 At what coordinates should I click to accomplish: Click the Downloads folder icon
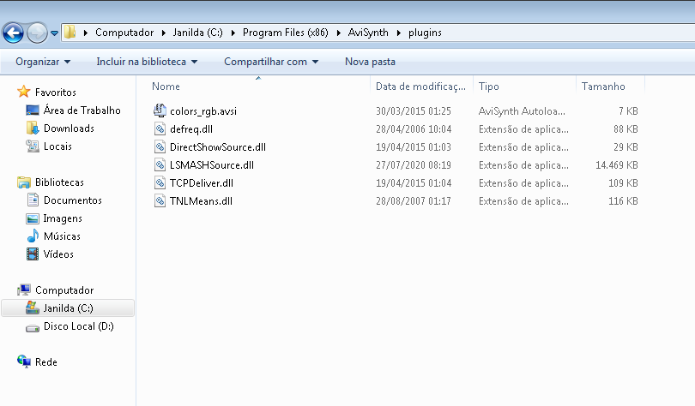pyautogui.click(x=33, y=128)
